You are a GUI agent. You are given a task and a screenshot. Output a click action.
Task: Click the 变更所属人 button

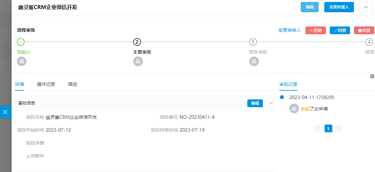339,7
